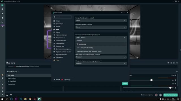Screen dimensions: 181x101
Task: Open File Explorer from Windows taskbar
Action: [25, 99]
